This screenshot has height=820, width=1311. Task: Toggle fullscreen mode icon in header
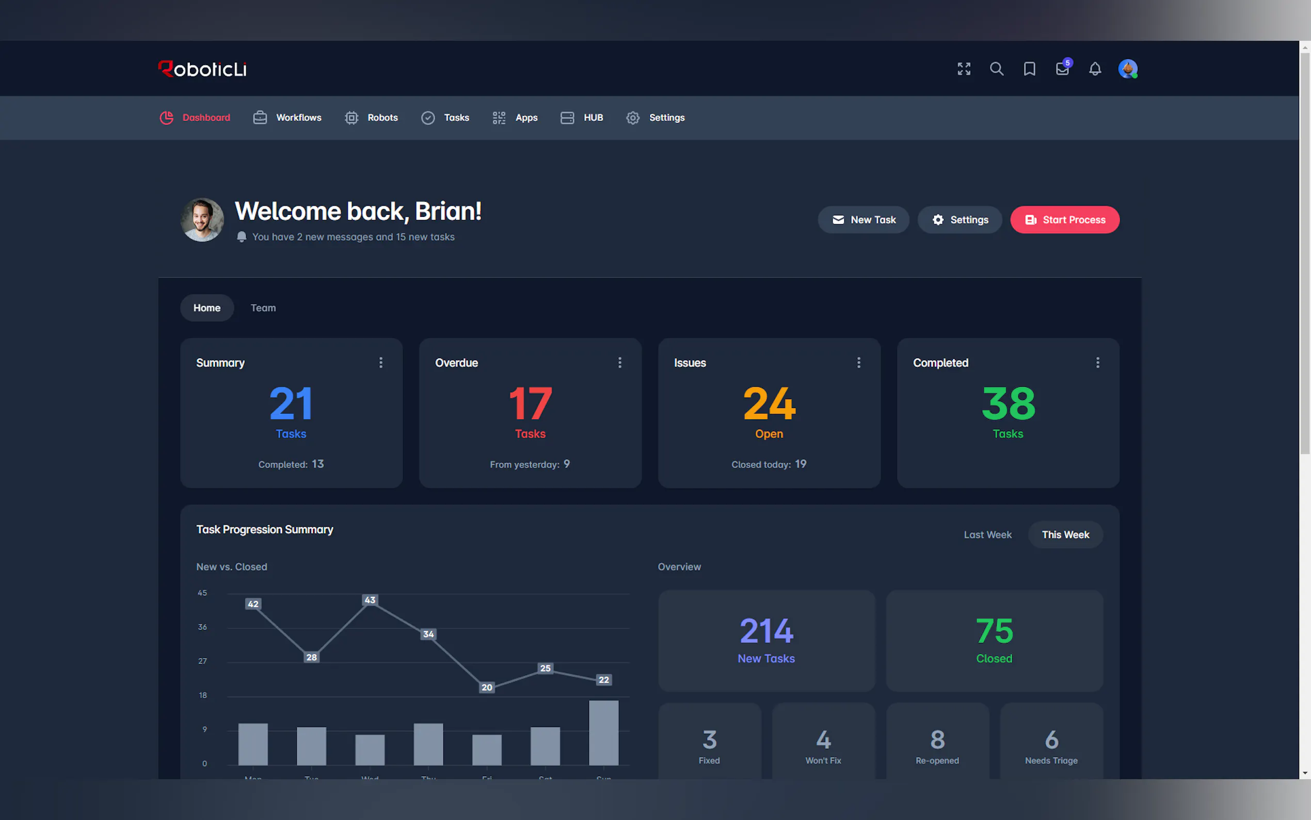[x=964, y=69]
